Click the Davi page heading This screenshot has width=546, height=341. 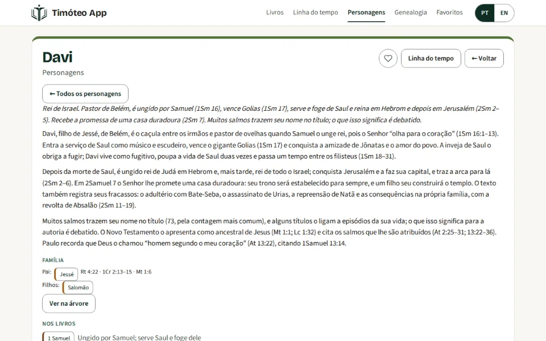(57, 57)
